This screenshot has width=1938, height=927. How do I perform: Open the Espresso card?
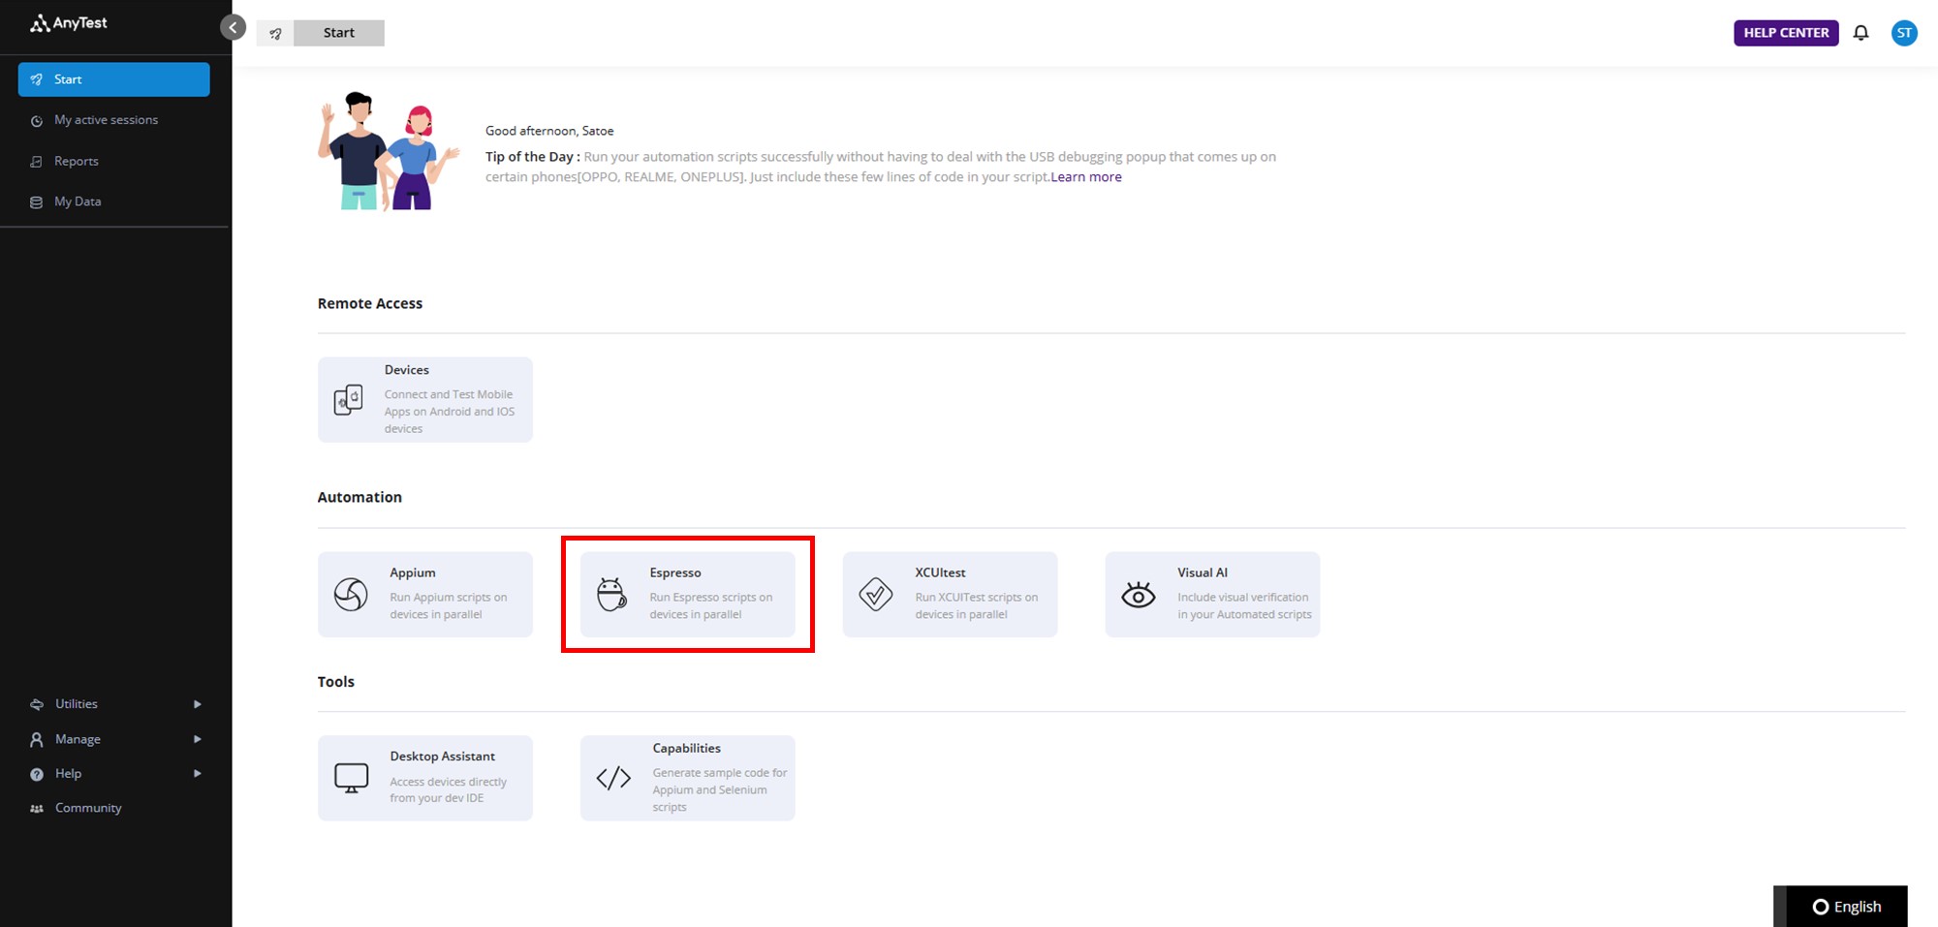click(688, 595)
